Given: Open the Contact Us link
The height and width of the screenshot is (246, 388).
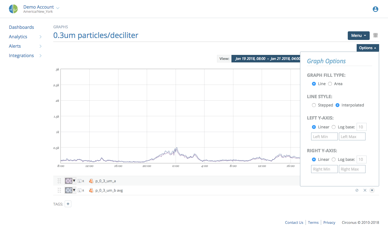Looking at the screenshot, I should [x=294, y=222].
